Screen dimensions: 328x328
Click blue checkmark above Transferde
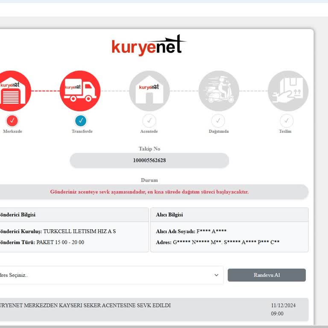pyautogui.click(x=81, y=121)
